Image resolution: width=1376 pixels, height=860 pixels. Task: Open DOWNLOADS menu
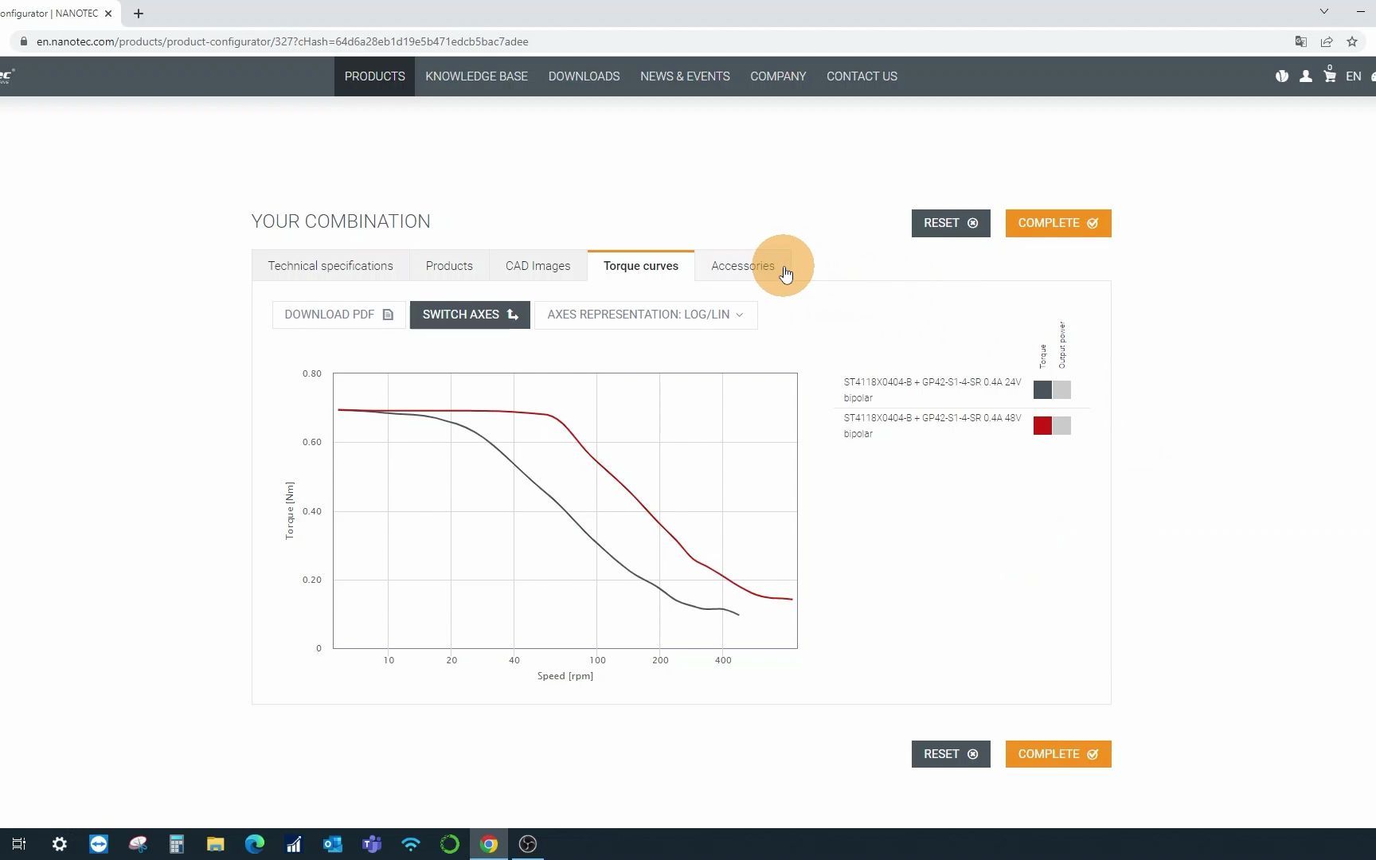click(x=584, y=76)
